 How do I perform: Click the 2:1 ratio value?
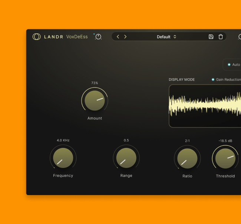[x=187, y=141]
